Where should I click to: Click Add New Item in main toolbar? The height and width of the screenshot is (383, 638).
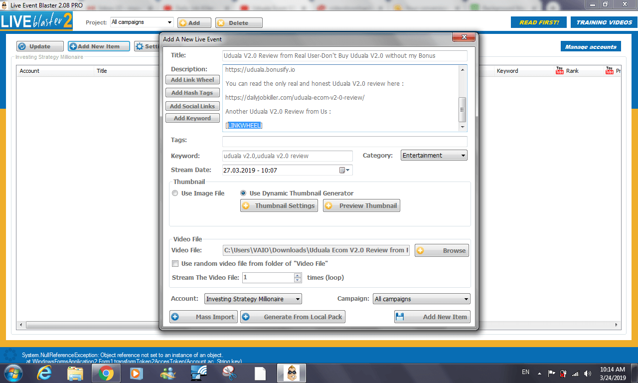pyautogui.click(x=99, y=46)
